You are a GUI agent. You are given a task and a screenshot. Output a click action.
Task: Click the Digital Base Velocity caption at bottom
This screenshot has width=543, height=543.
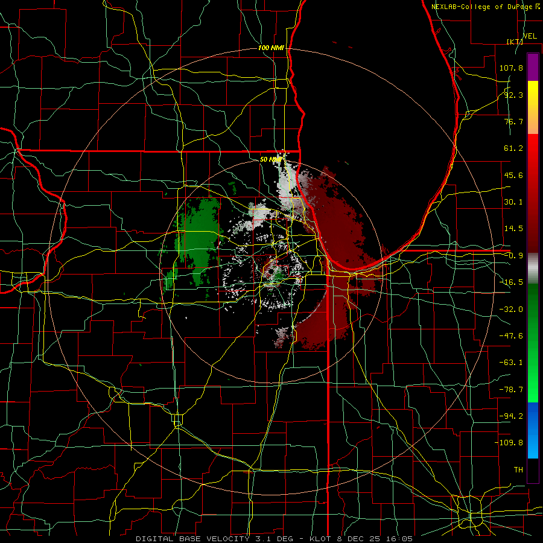274,539
